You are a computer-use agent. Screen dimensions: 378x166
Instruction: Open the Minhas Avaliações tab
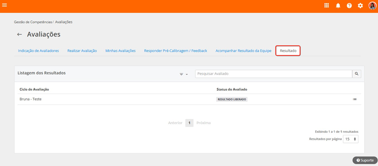(121, 51)
